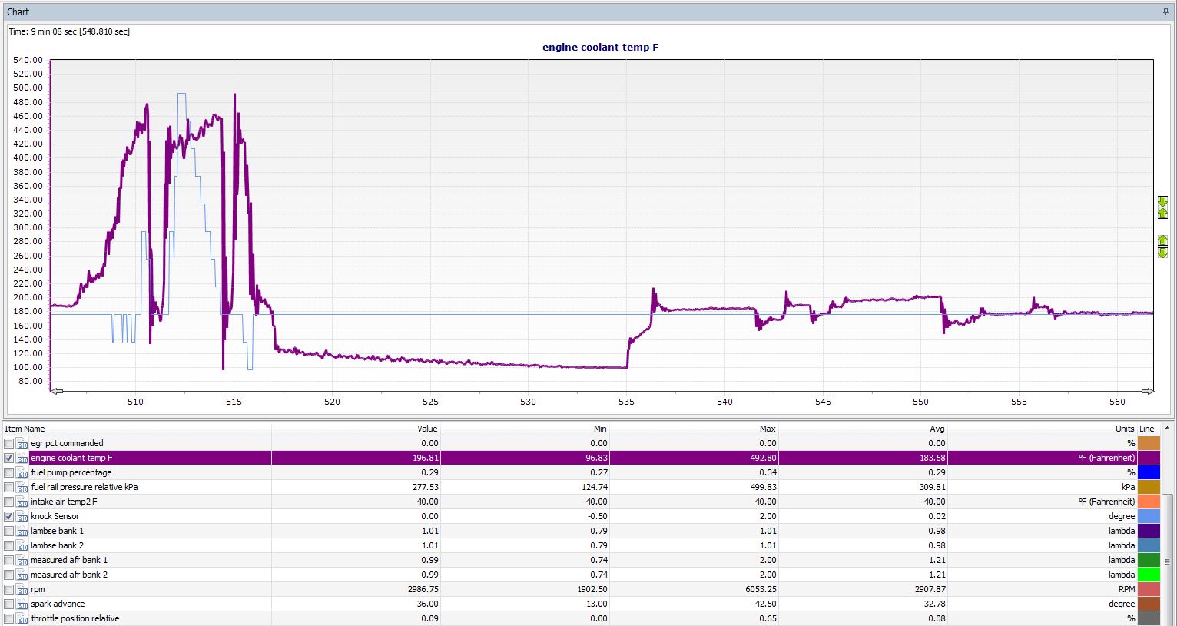1177x626 pixels.
Task: Tick the throttle position relative checkbox
Action: point(9,618)
